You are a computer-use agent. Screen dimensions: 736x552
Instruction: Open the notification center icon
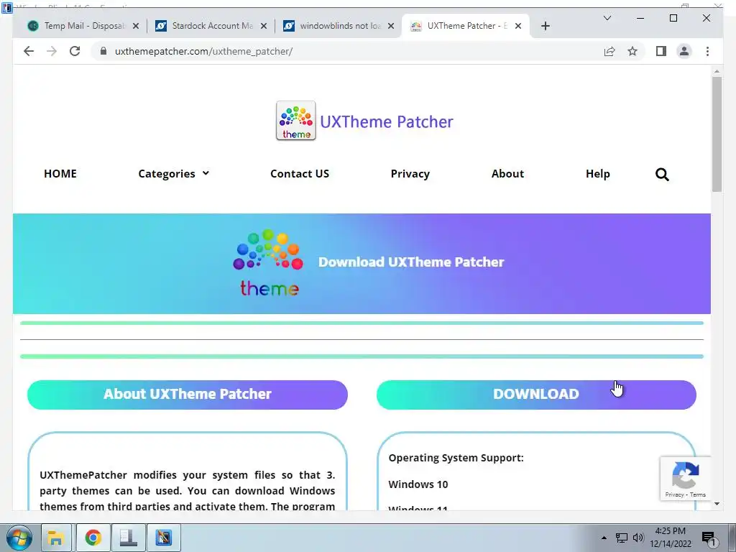pyautogui.click(x=709, y=538)
